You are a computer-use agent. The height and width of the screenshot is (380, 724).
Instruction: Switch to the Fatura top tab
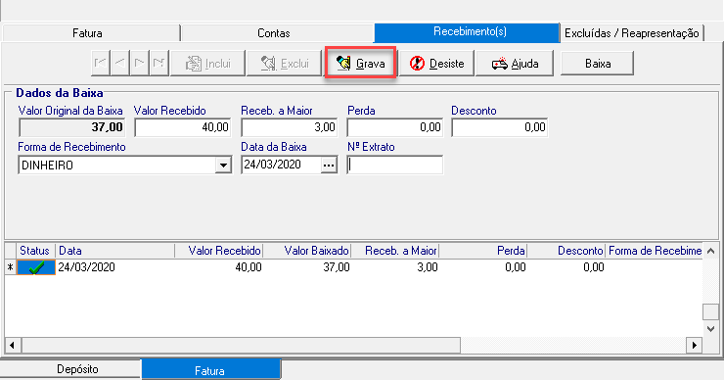click(91, 33)
